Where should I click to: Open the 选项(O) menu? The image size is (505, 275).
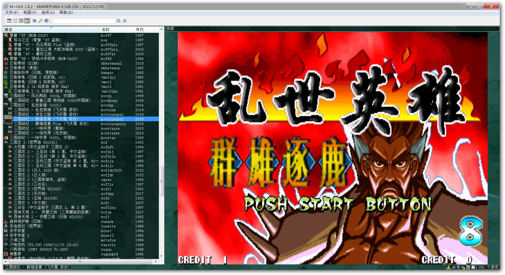(48, 12)
